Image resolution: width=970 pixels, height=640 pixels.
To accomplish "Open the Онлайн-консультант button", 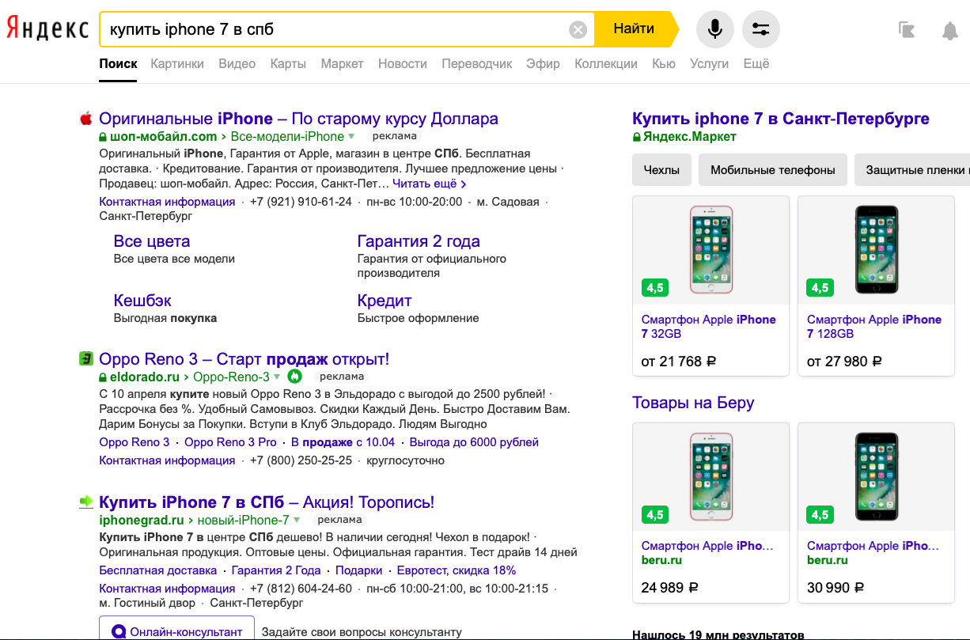I will point(176,628).
